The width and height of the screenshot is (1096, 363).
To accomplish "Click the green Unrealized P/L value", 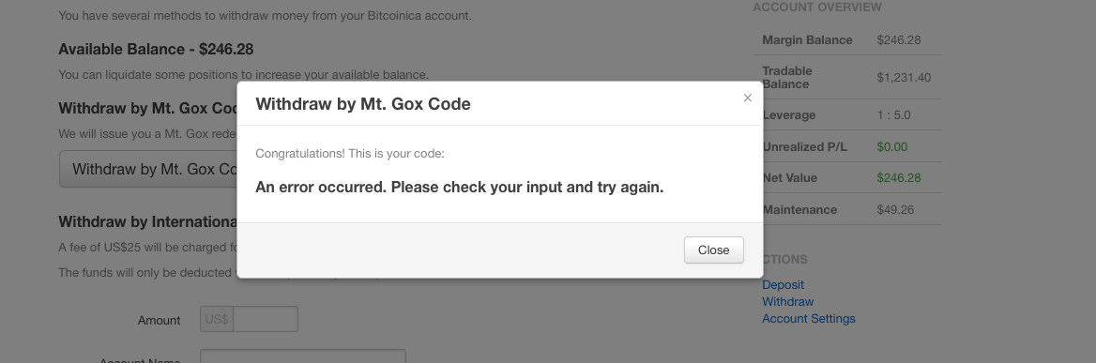I will point(891,146).
